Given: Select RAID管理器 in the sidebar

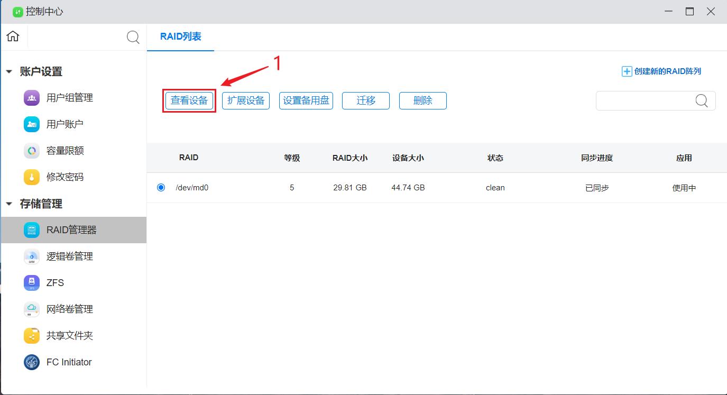Looking at the screenshot, I should [71, 230].
